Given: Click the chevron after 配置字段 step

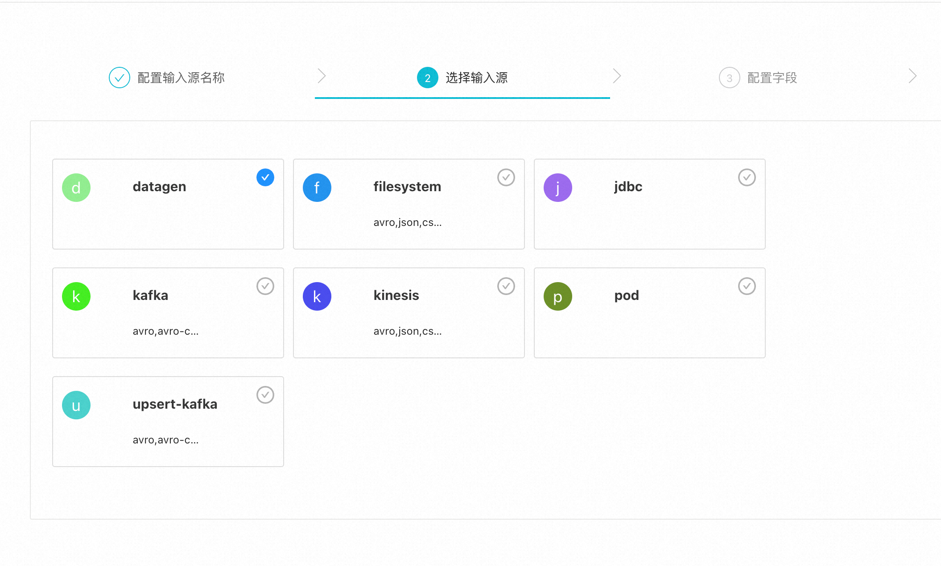Looking at the screenshot, I should (912, 76).
